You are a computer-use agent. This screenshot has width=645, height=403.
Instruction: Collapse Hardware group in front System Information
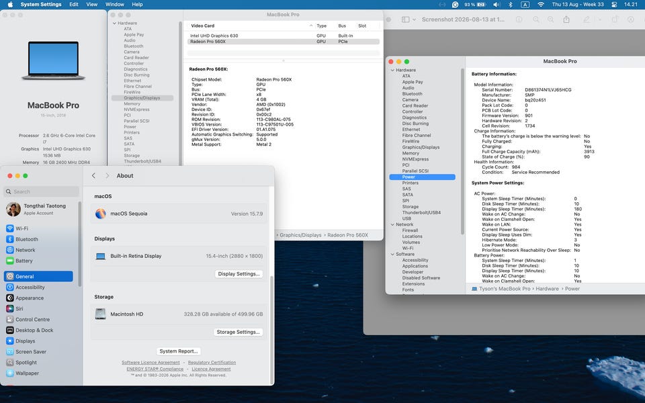[x=392, y=71]
